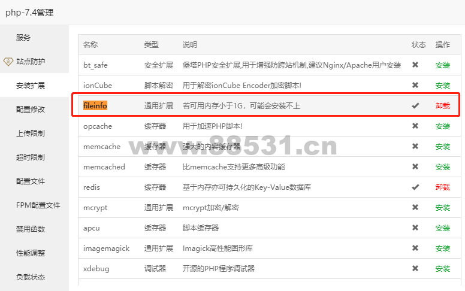Viewport: 465px width, 291px height.
Task: Click the memcache extension name
Action: pos(102,146)
